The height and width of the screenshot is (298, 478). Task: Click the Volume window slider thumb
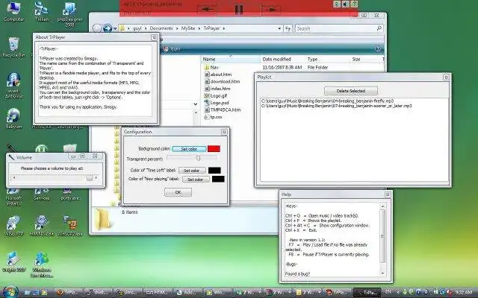(90, 178)
